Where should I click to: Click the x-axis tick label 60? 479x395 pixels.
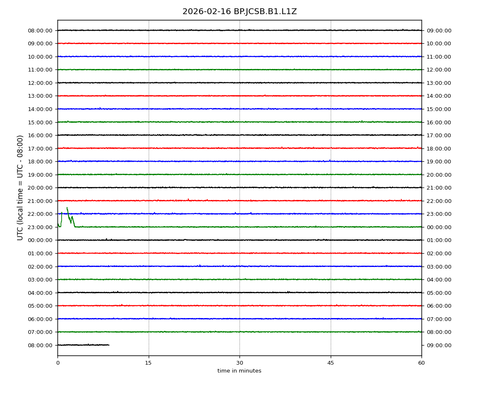[x=422, y=363]
